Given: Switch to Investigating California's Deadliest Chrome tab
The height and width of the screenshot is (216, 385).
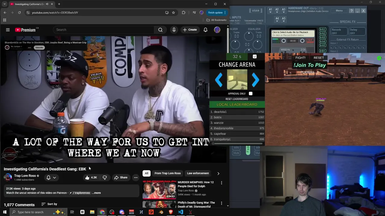Looking at the screenshot, I should 32,4.
